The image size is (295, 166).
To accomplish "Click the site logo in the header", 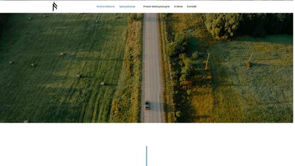I will point(55,6).
